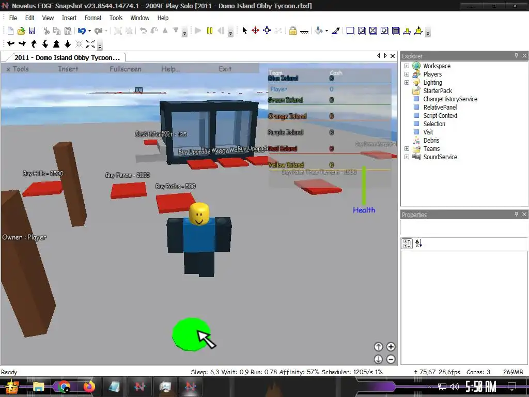The image size is (529, 397).
Task: Click camera tilt up arrow circle button
Action: coord(378,347)
